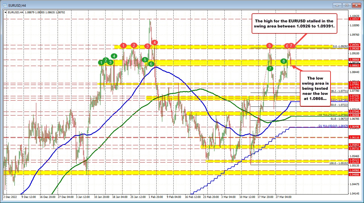Maximize the EURUSD,H4 chart window
This screenshot has height=203, width=364.
[x=347, y=5]
